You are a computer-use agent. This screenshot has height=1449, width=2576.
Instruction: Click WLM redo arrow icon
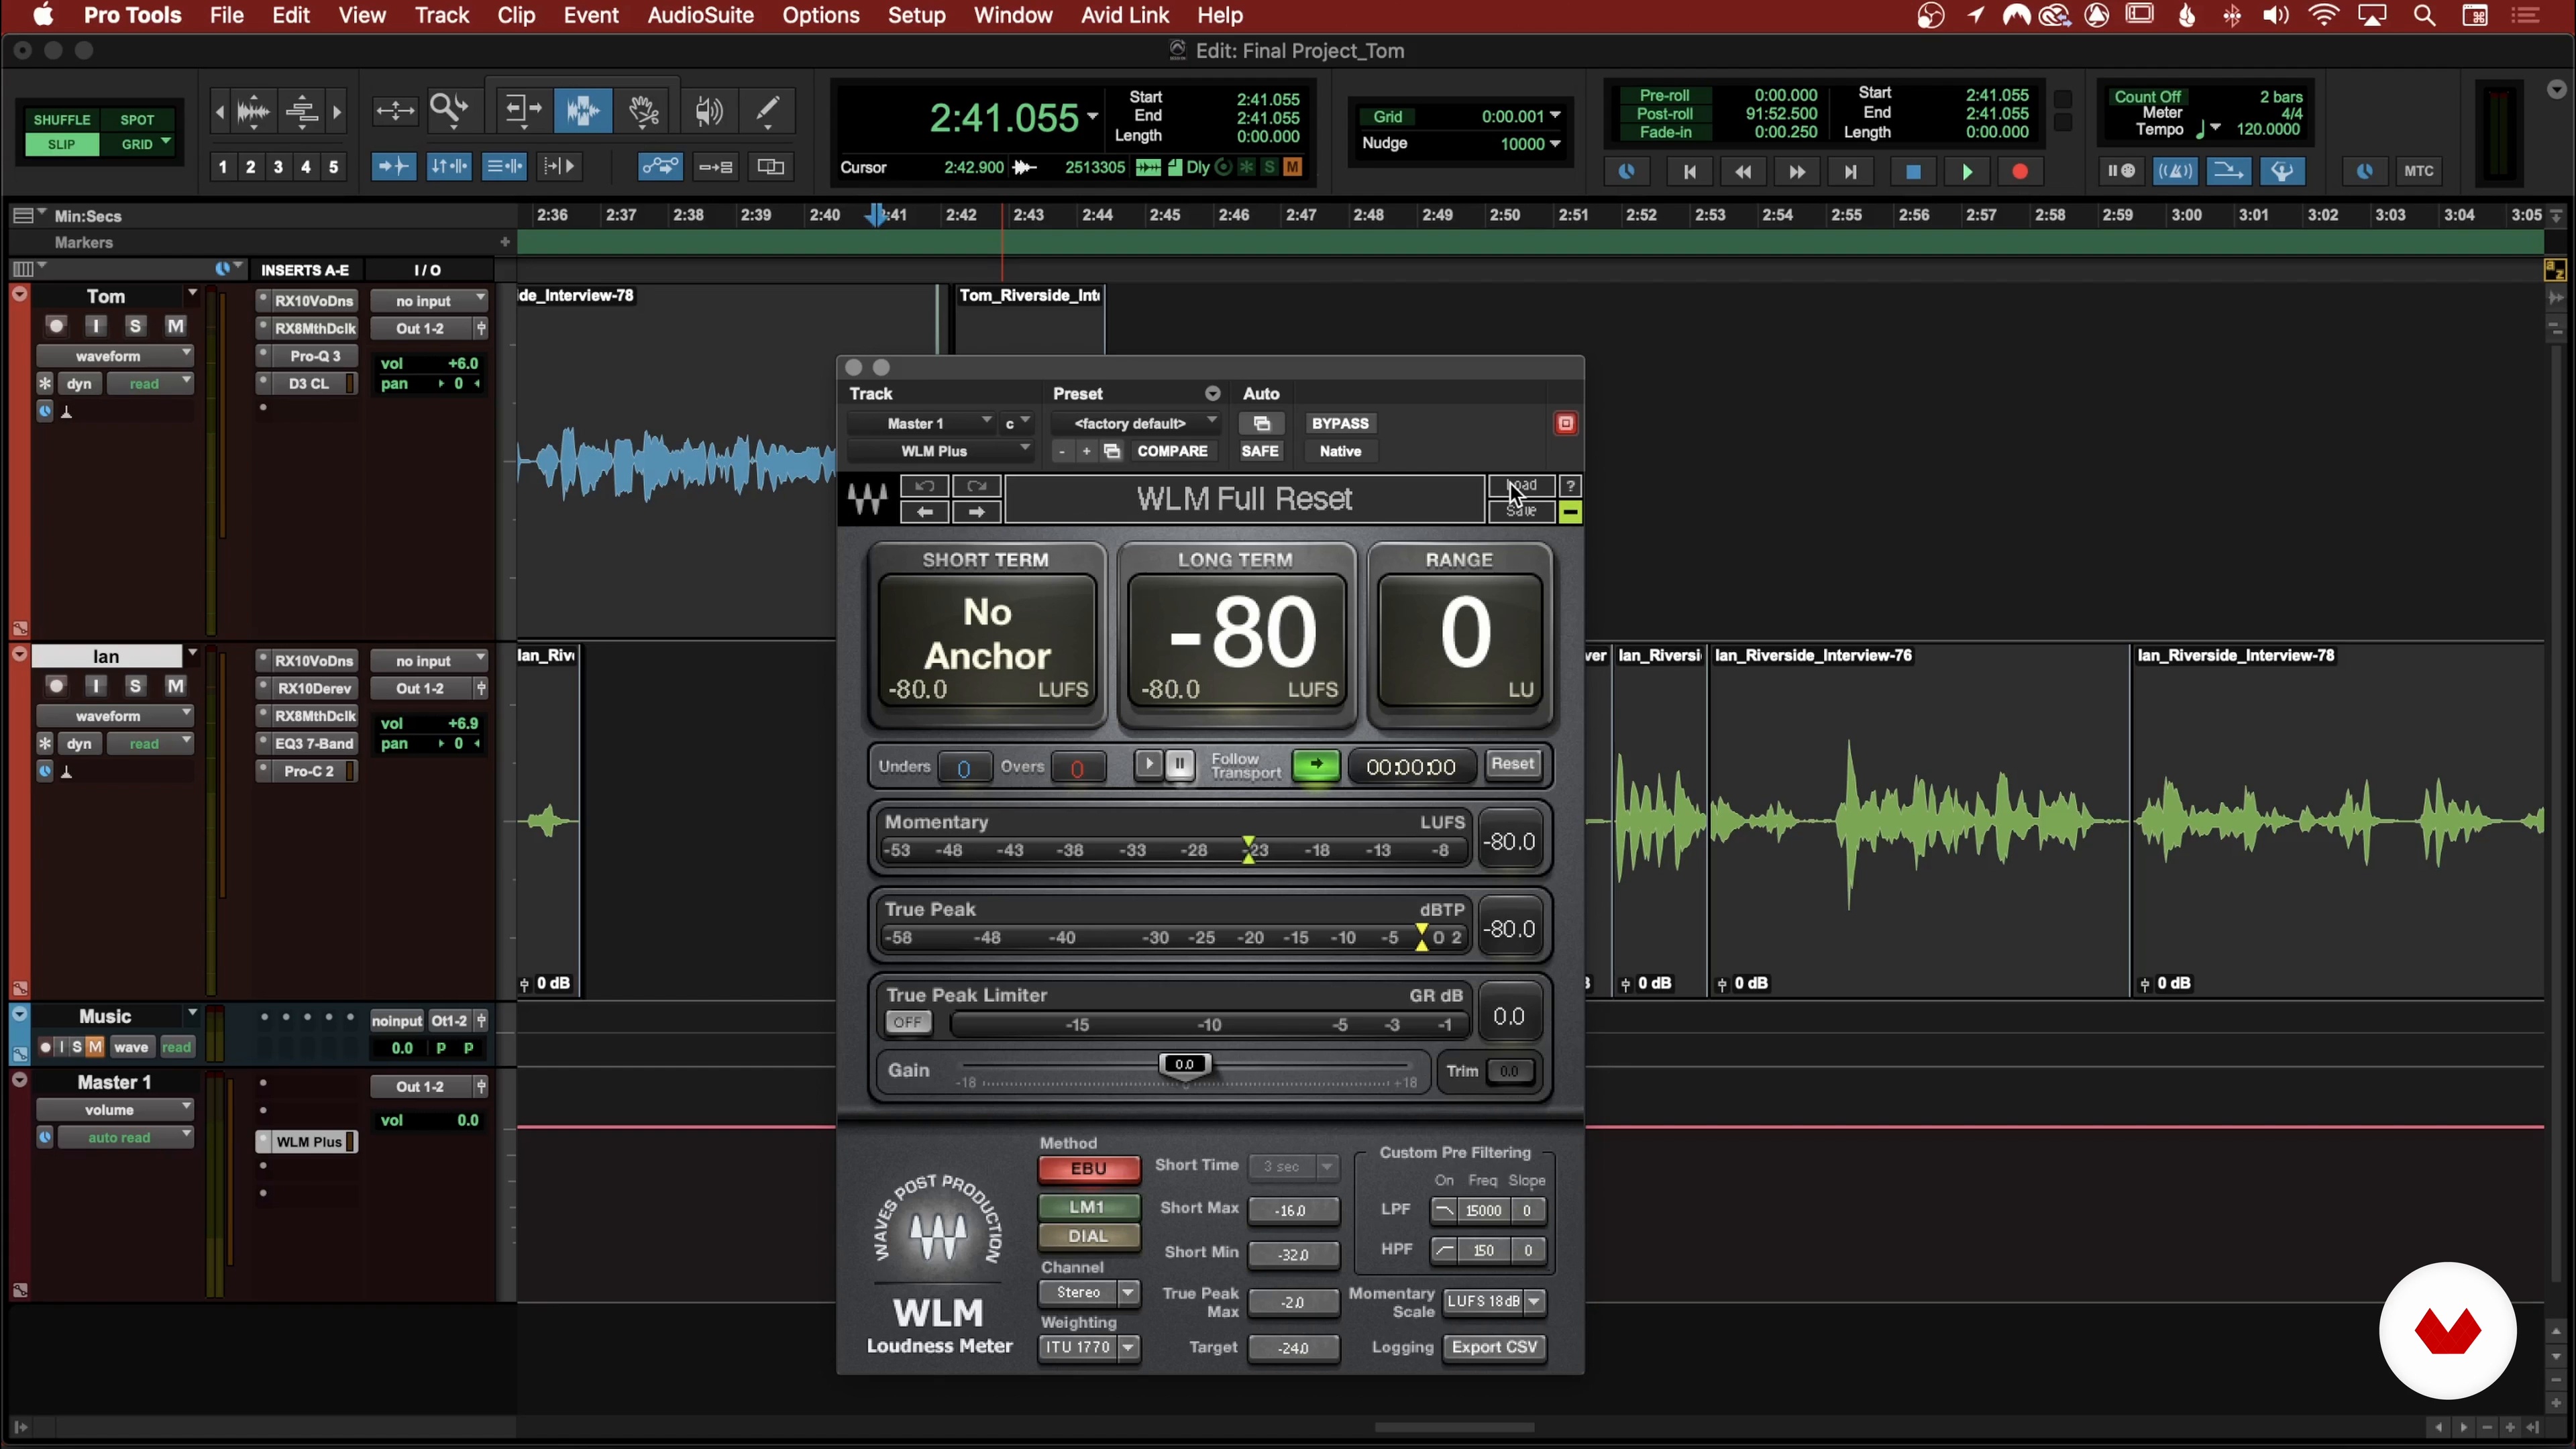coord(977,486)
